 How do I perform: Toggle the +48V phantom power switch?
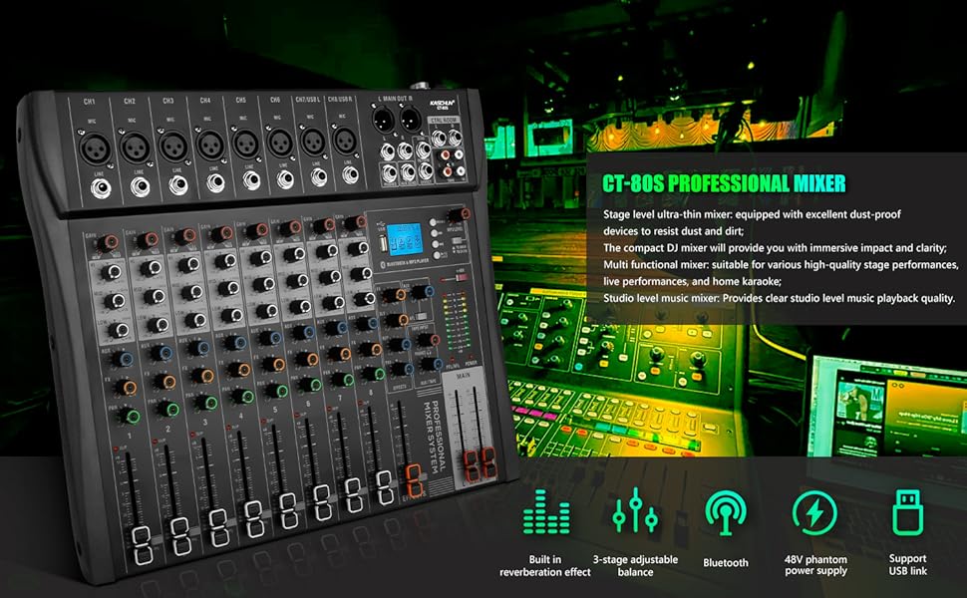tap(463, 276)
